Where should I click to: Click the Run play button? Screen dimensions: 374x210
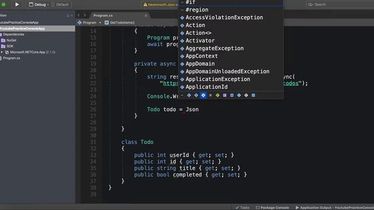[17, 4]
